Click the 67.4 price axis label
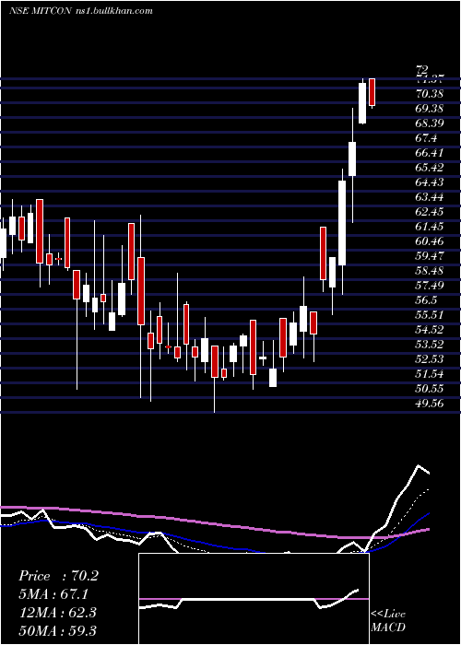Viewport: 461px width, 645px height. click(x=426, y=138)
